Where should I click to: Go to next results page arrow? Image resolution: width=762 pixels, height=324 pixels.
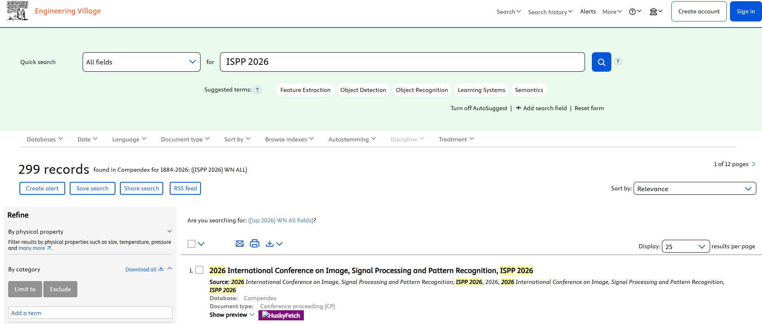point(753,164)
